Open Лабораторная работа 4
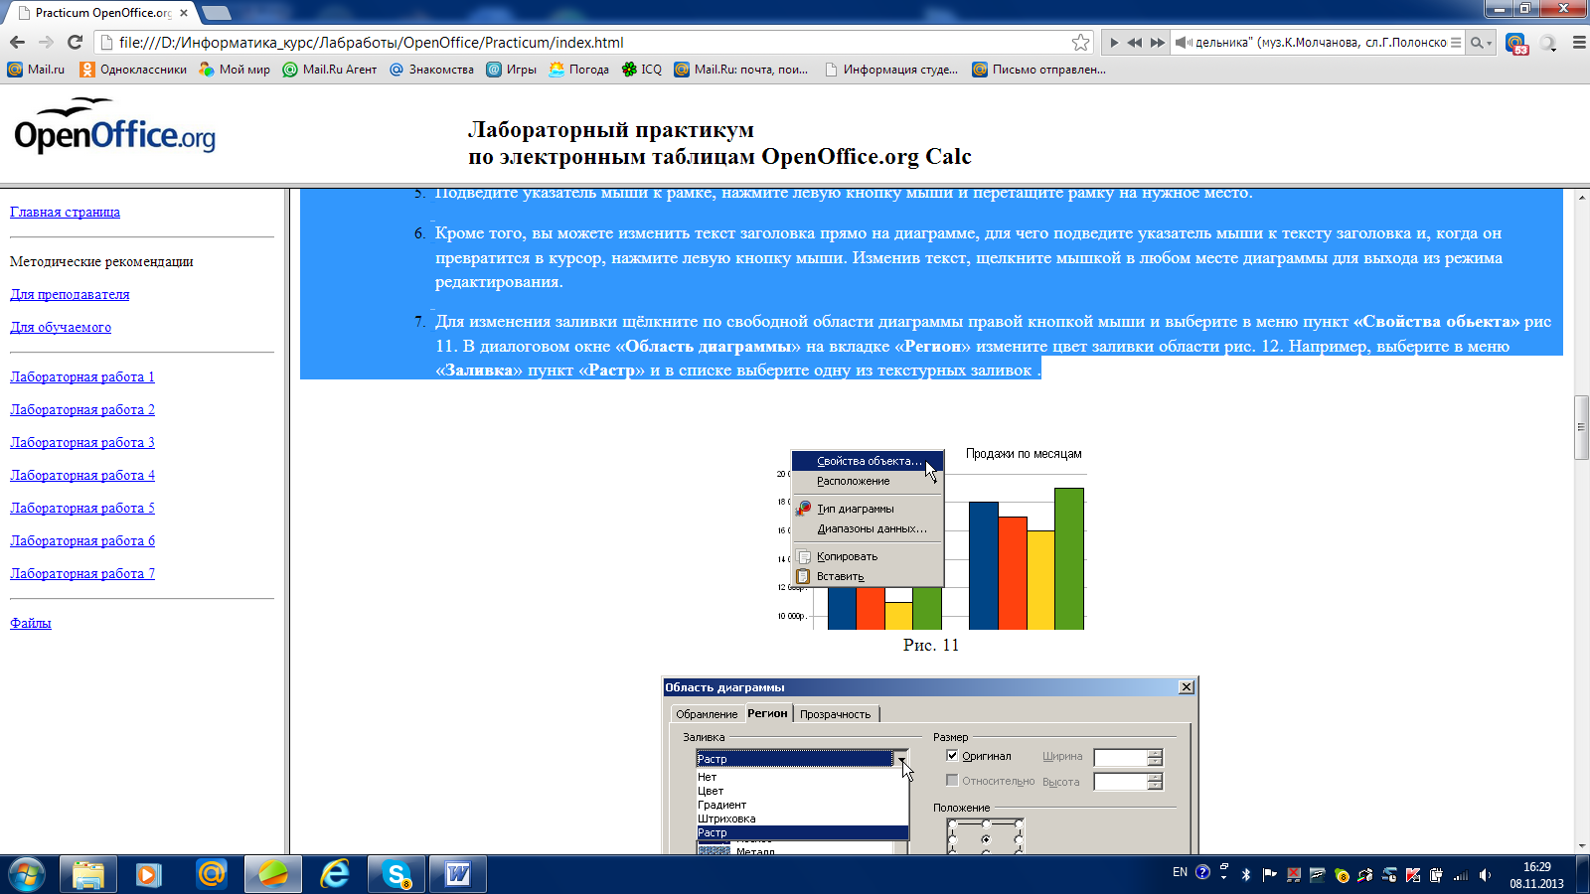 [x=82, y=475]
